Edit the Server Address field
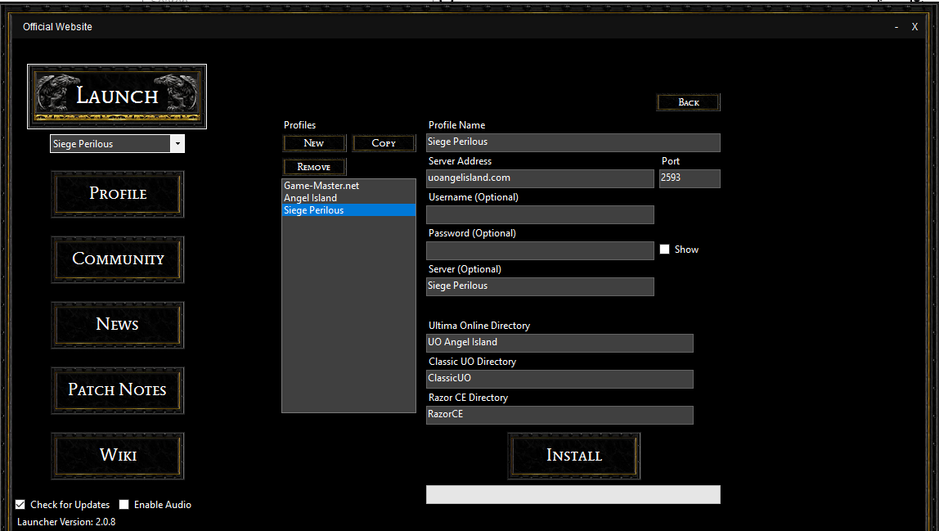The image size is (939, 531). (x=540, y=178)
